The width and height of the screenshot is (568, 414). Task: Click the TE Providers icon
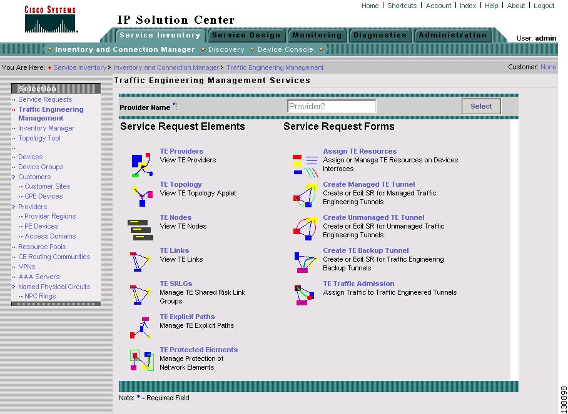(142, 165)
